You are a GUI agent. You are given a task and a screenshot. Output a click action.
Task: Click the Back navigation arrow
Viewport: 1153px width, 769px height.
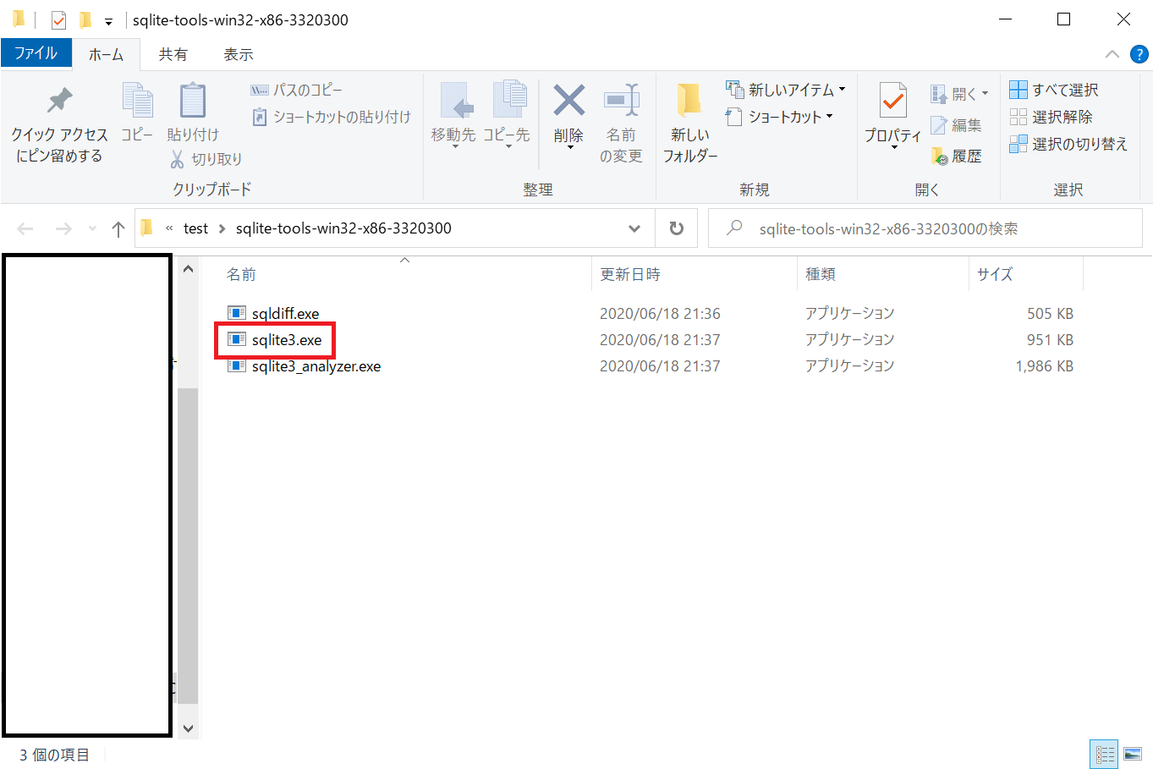pos(25,228)
